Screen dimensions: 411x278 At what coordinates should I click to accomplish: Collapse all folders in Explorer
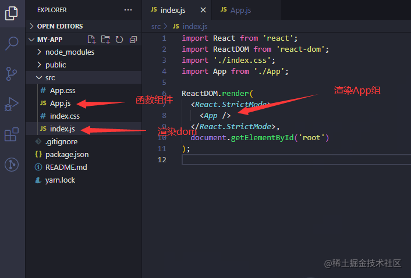click(x=133, y=40)
